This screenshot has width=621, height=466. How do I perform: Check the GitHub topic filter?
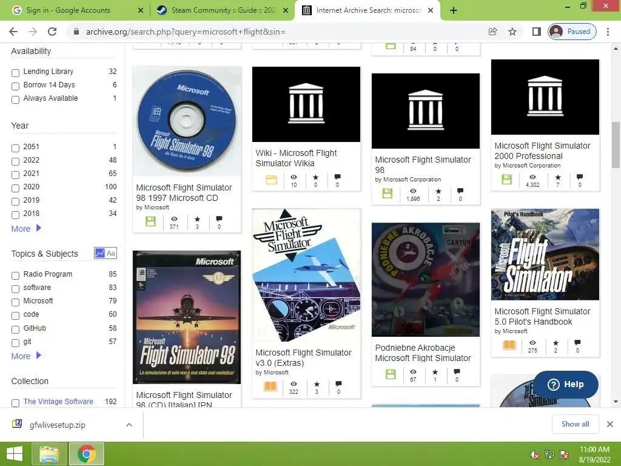click(15, 329)
